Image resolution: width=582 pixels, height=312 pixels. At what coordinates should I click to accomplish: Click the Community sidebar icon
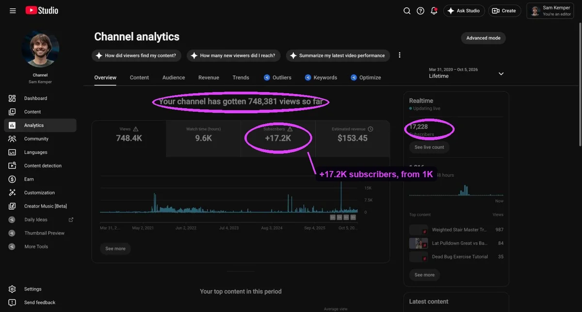point(12,139)
